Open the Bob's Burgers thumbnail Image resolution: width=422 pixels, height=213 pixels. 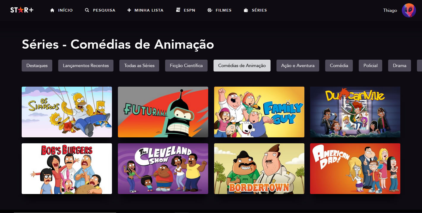(67, 169)
